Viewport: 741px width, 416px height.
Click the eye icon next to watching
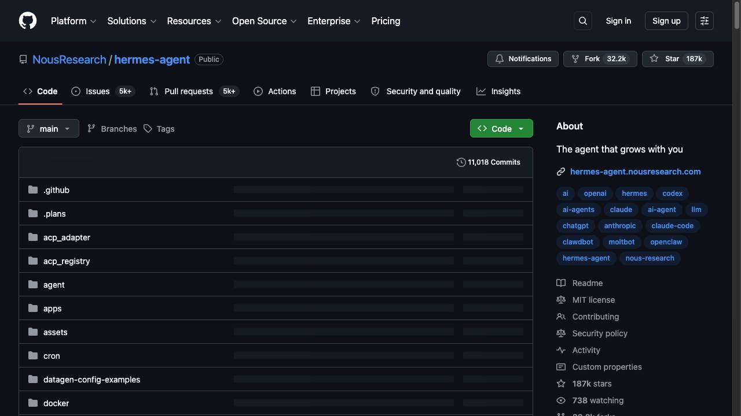pos(561,400)
